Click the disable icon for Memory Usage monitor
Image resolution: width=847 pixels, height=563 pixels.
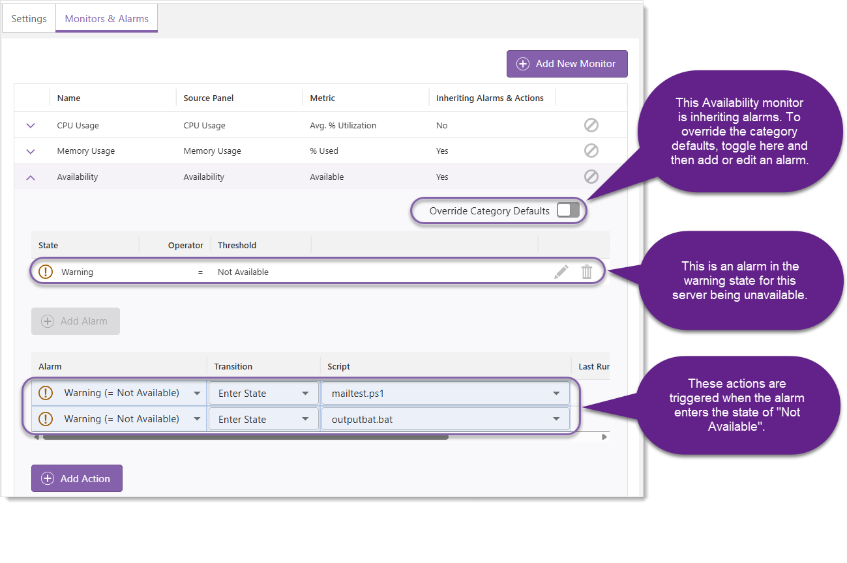[x=591, y=151]
